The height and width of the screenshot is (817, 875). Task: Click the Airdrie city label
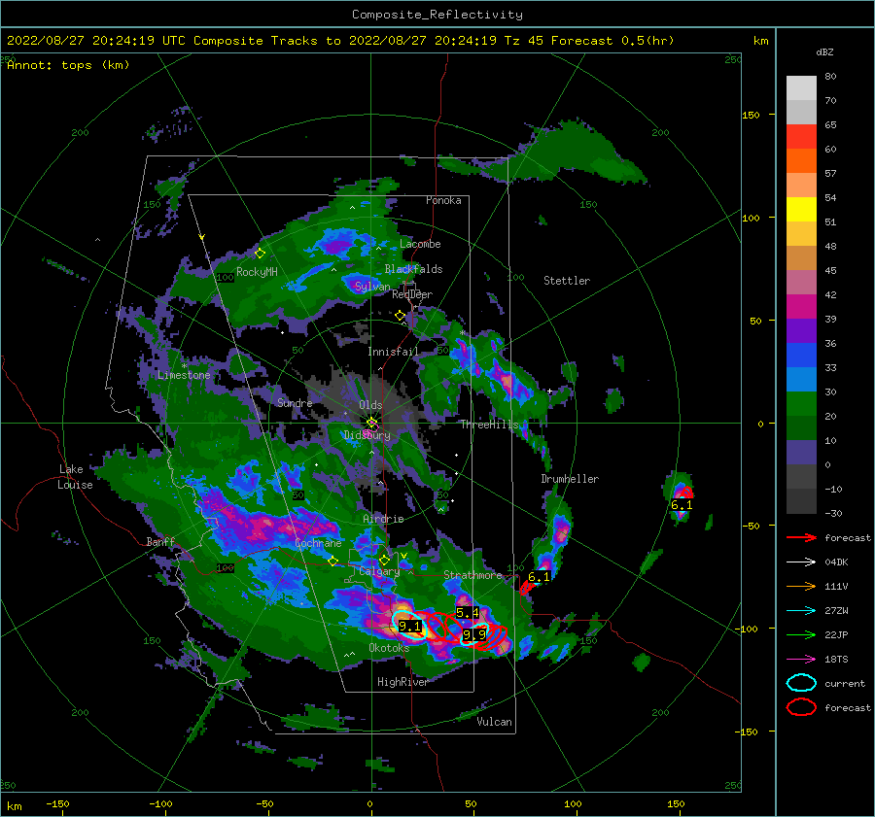tap(383, 519)
